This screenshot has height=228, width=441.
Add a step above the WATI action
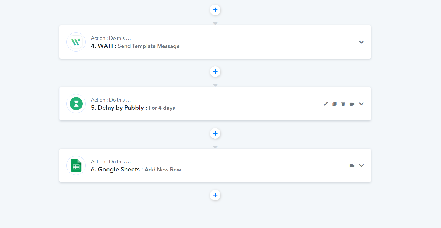point(215,10)
